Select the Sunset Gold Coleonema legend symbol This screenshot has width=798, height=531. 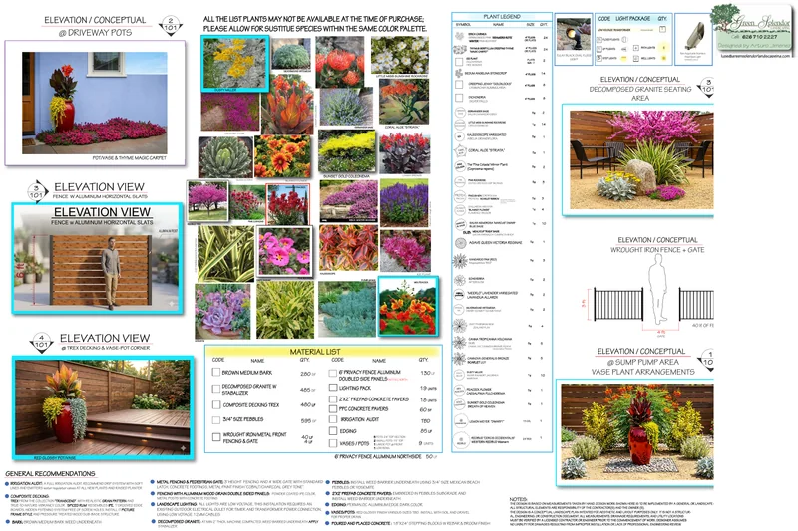coord(460,404)
